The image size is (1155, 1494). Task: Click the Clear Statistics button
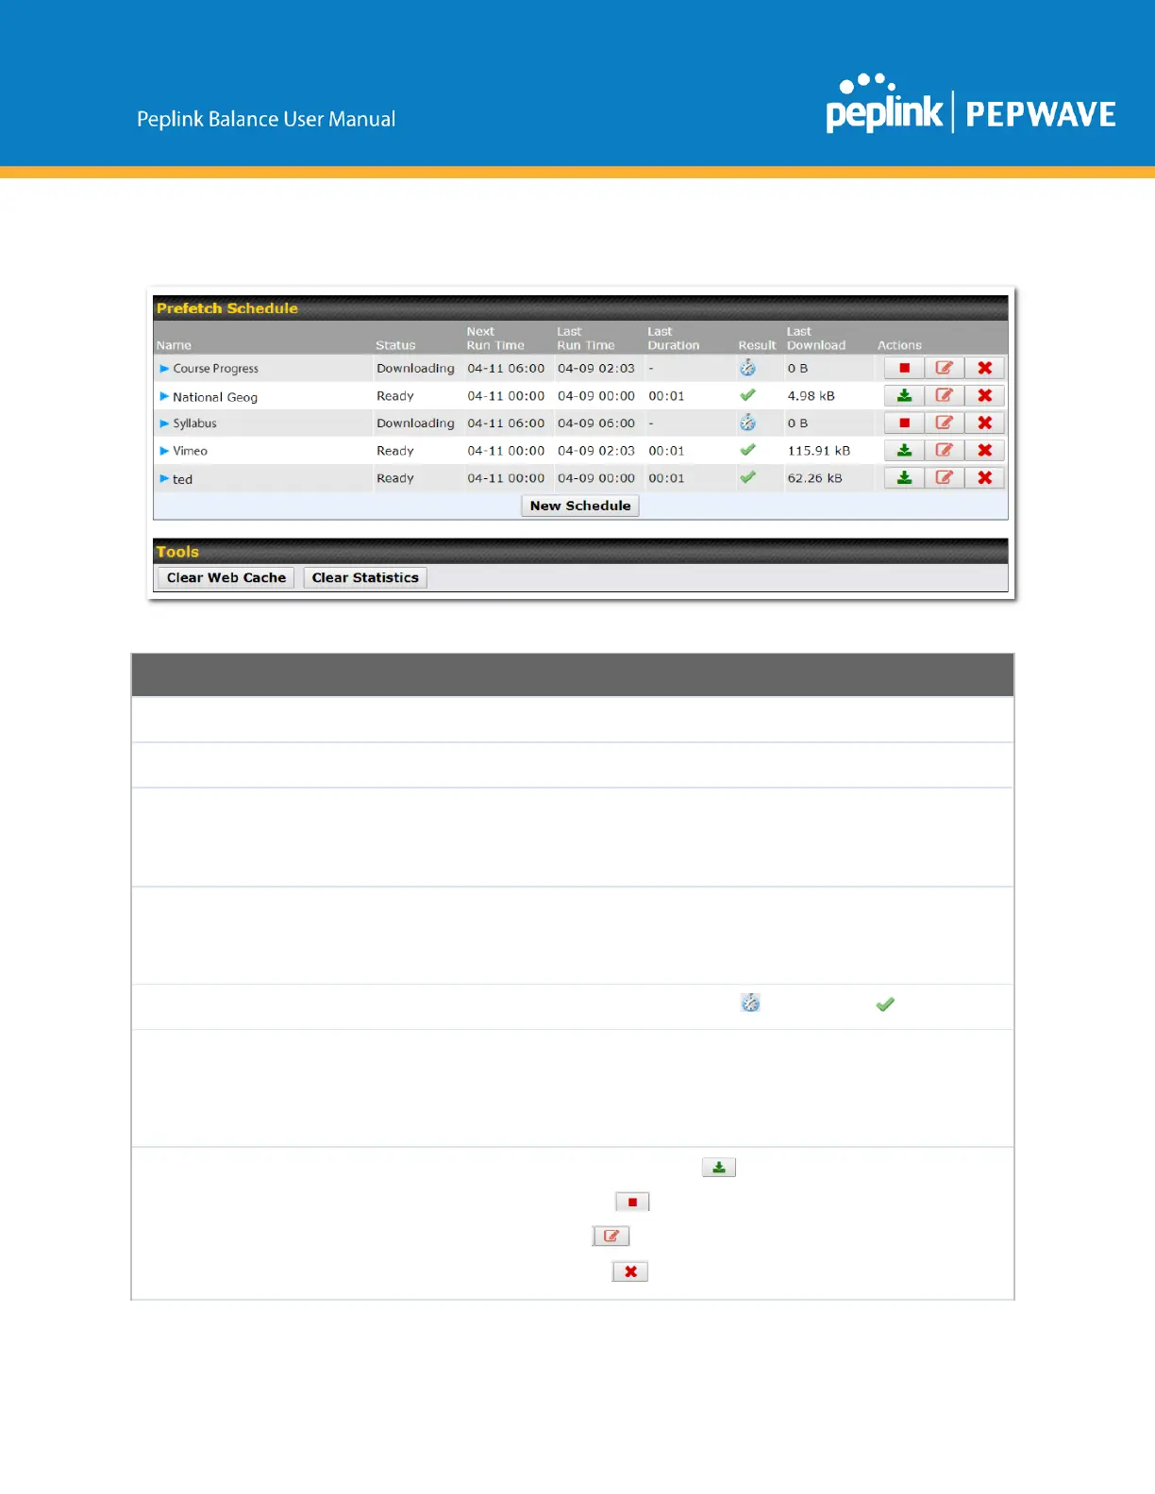click(365, 577)
